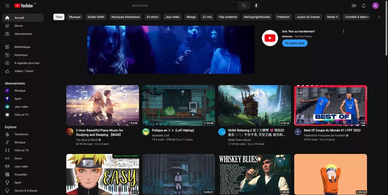Select the Tous filter chip
This screenshot has width=388, height=195.
coord(59,17)
